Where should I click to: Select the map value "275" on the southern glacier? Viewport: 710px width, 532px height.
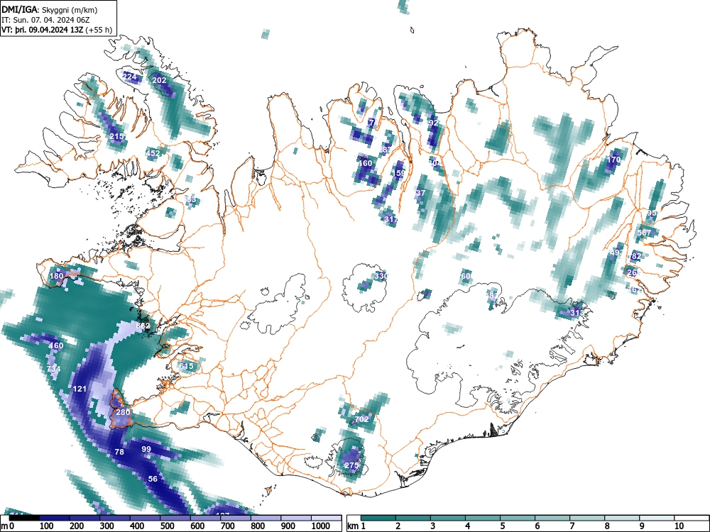[351, 465]
